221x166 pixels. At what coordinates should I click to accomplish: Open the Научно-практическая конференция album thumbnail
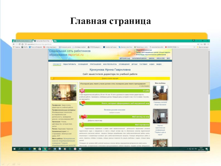pos(161,116)
